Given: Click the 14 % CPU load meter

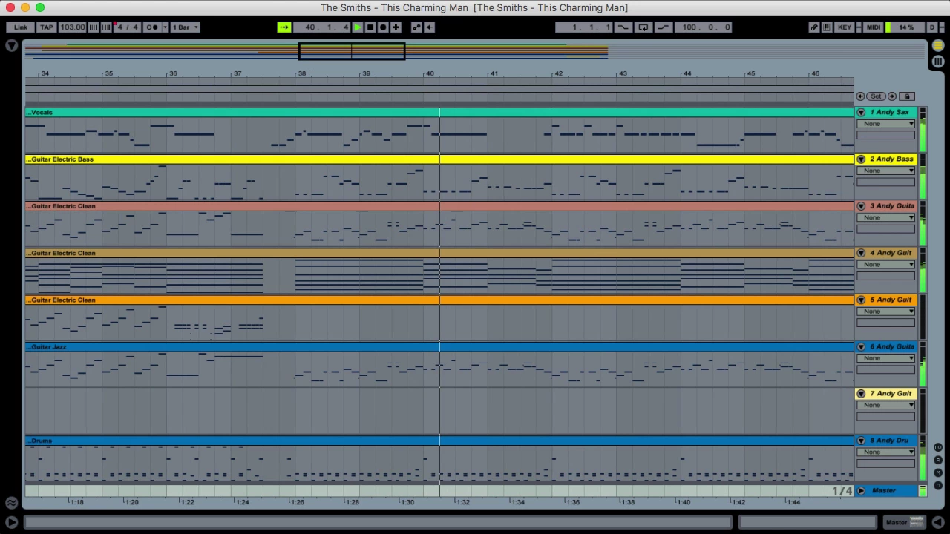Looking at the screenshot, I should click(x=903, y=27).
